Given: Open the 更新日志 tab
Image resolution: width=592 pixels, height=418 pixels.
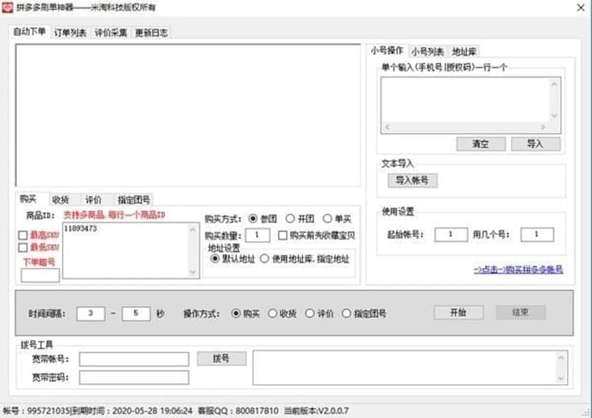Looking at the screenshot, I should 152,33.
